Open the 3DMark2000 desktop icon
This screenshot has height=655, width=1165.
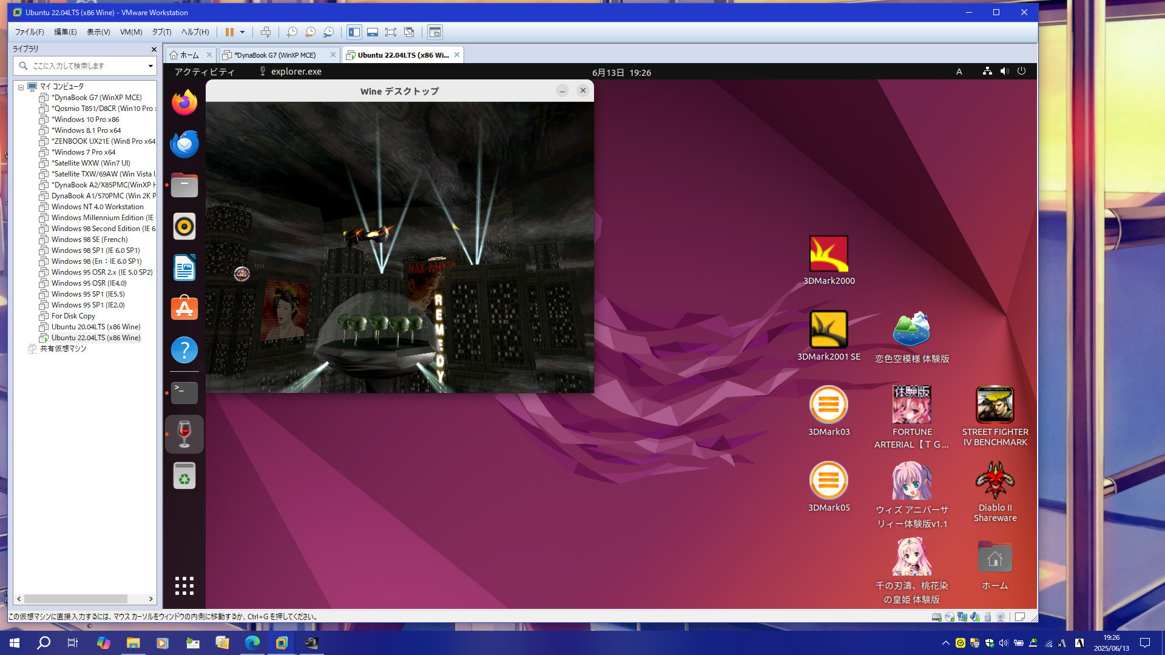point(829,260)
